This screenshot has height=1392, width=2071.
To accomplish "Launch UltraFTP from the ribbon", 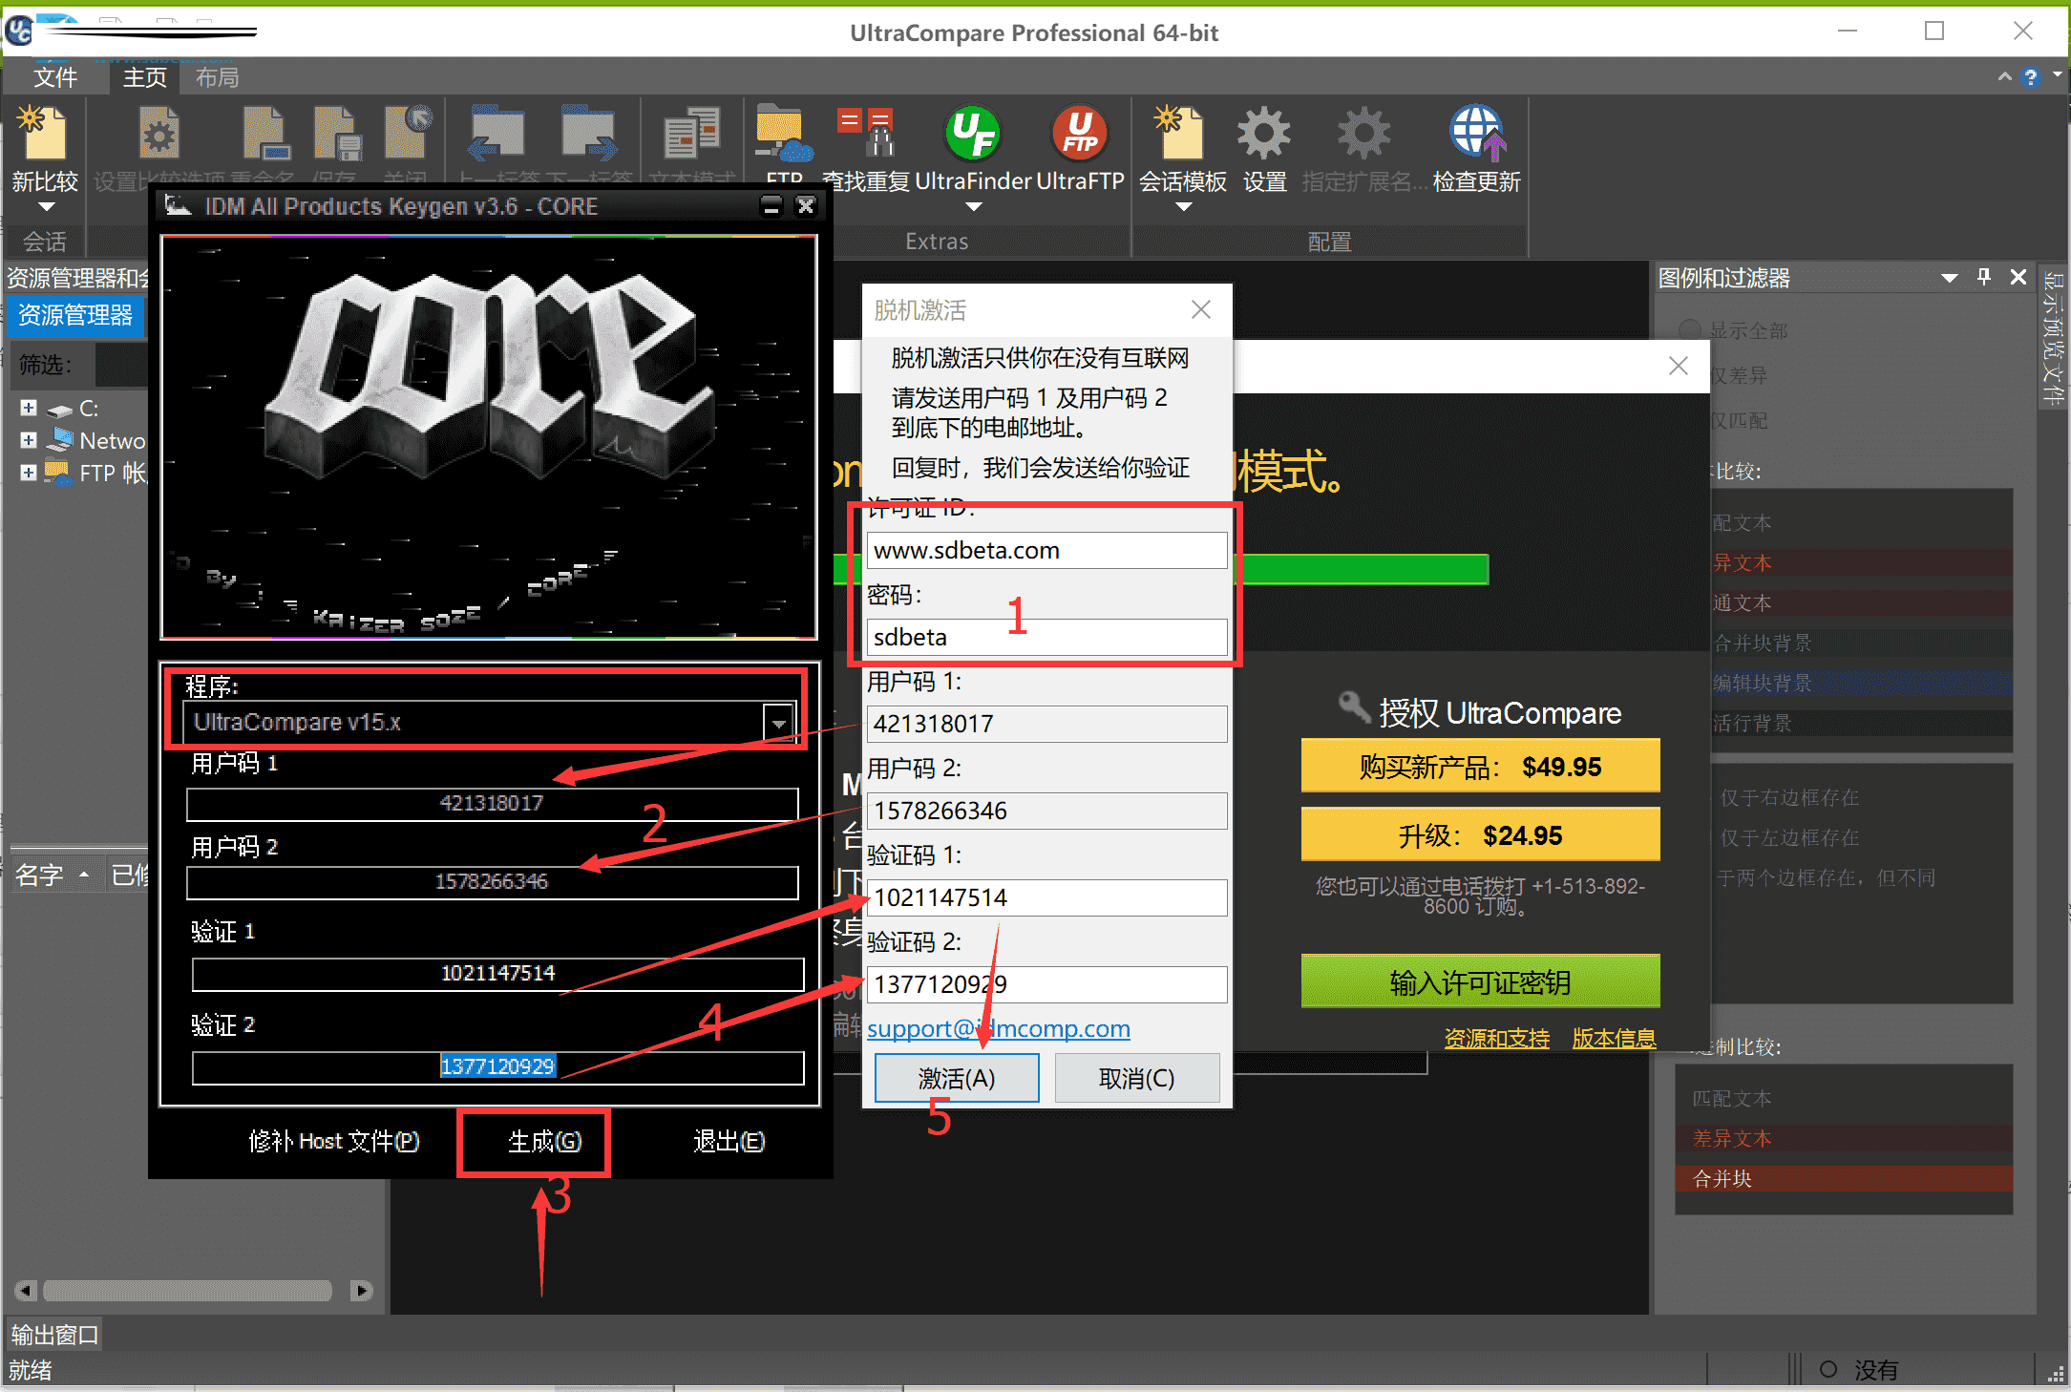I will coord(1080,134).
